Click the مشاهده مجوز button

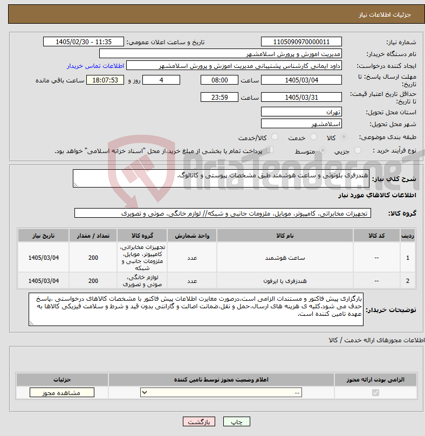(x=62, y=393)
